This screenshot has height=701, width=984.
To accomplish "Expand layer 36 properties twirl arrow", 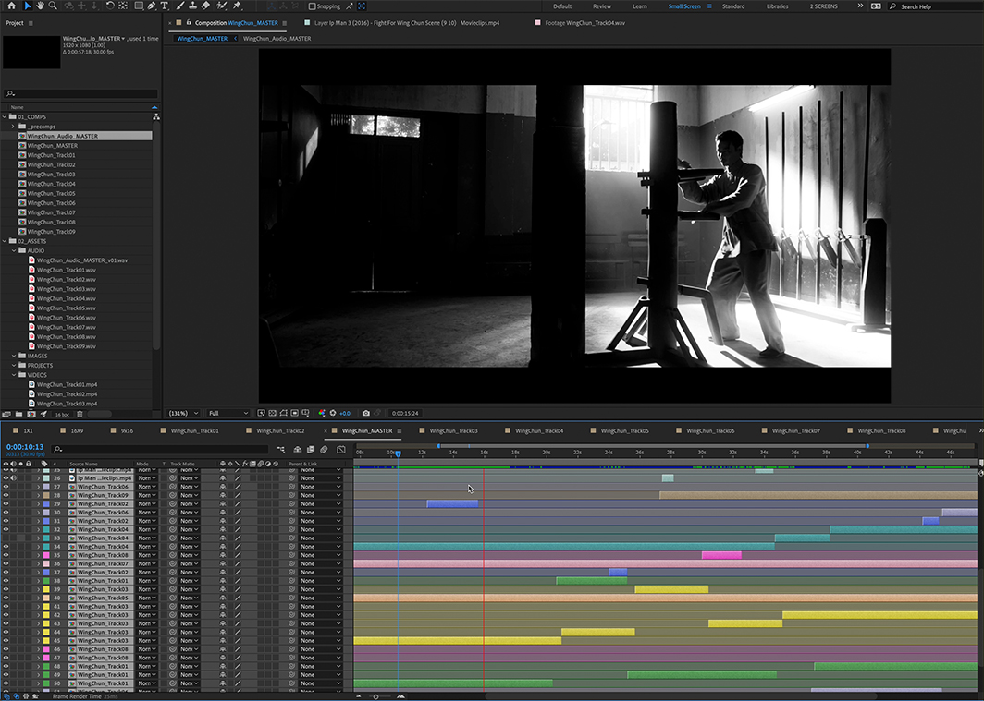I will coord(38,563).
